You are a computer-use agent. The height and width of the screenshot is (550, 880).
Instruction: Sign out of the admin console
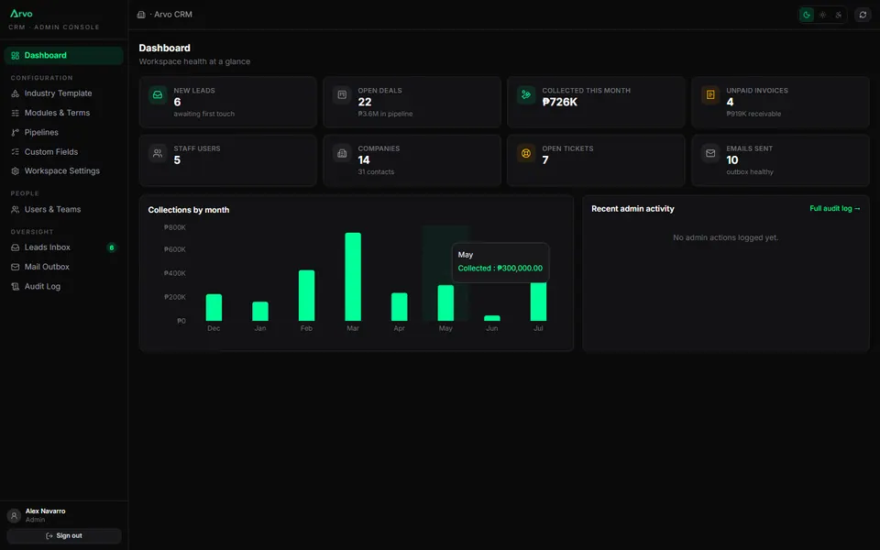pyautogui.click(x=64, y=536)
